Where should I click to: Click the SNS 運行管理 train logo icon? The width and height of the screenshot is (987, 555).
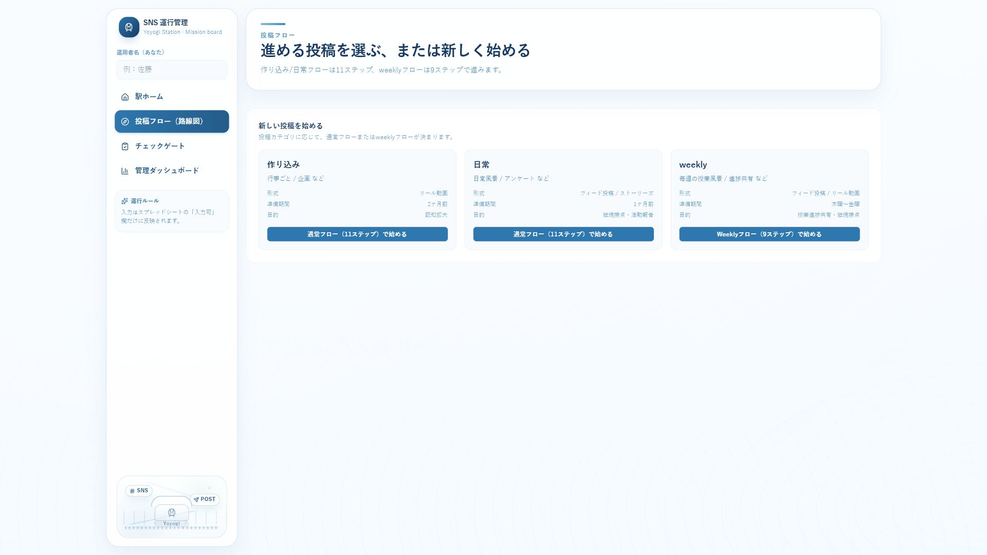129,27
